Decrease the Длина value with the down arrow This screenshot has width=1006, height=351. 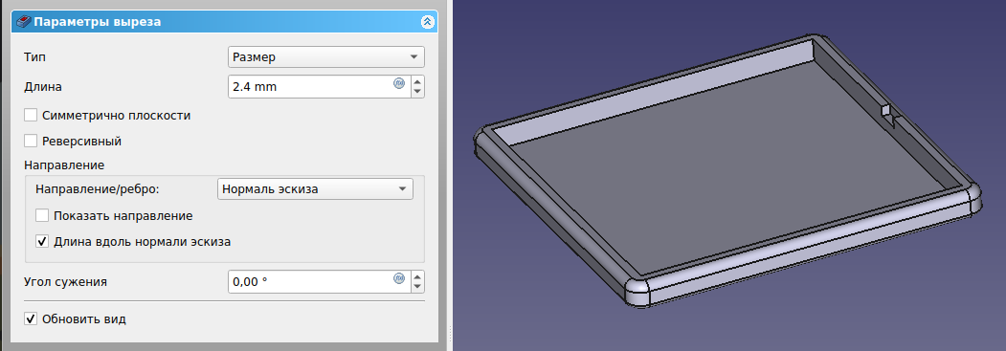point(417,91)
